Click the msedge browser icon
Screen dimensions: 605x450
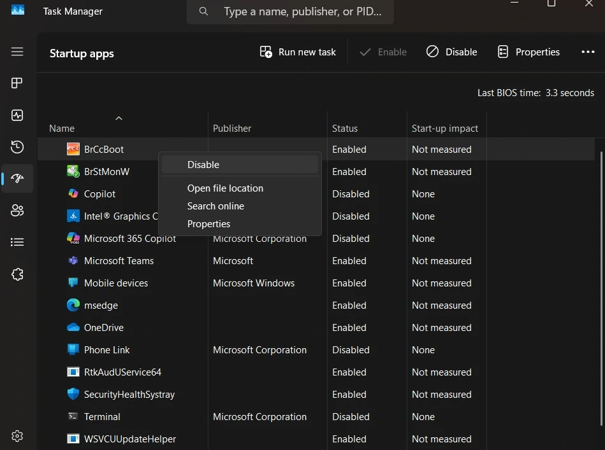pyautogui.click(x=73, y=305)
